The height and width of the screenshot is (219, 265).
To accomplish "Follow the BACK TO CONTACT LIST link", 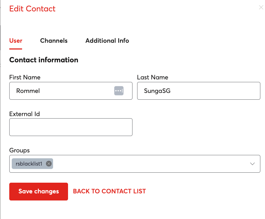I will (109, 191).
